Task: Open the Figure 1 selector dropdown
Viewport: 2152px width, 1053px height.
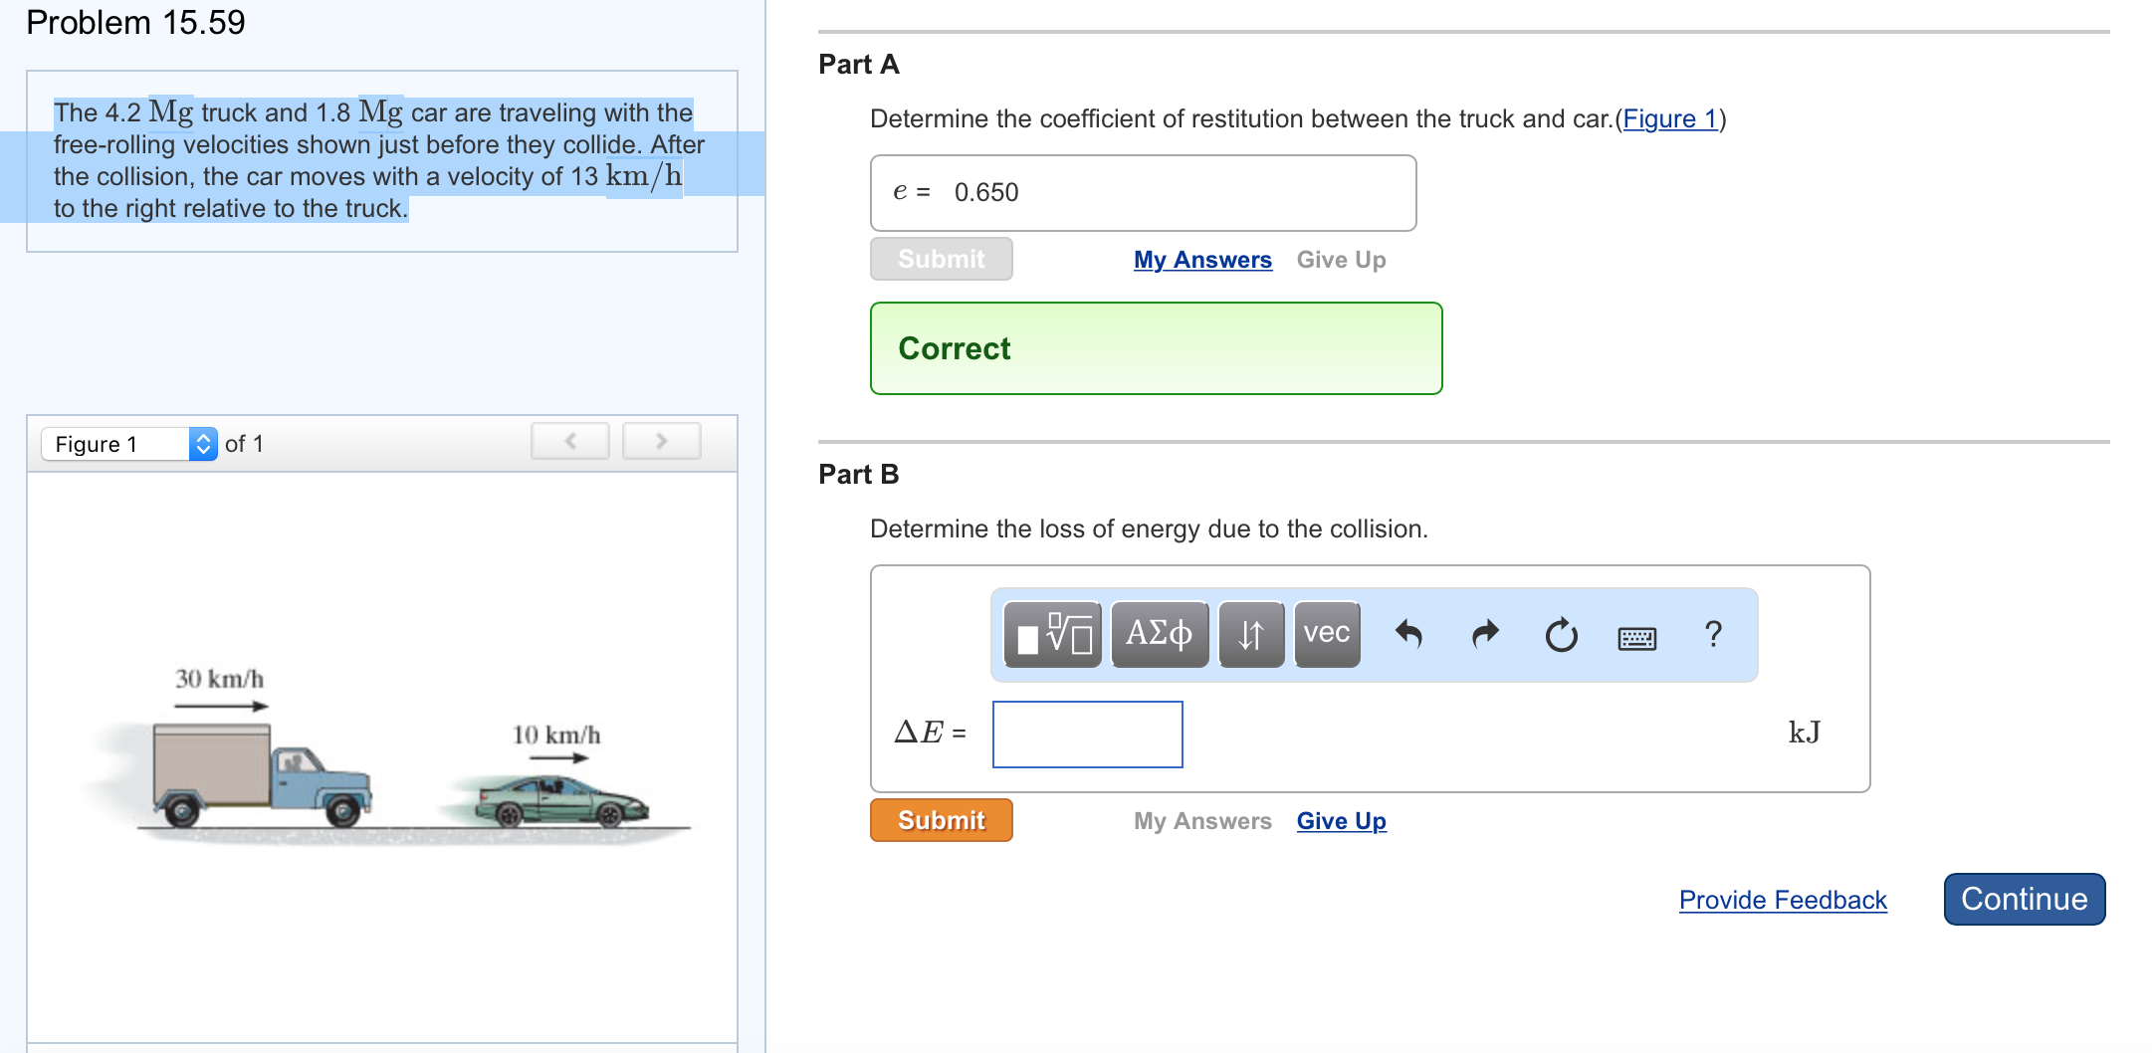Action: pos(129,444)
